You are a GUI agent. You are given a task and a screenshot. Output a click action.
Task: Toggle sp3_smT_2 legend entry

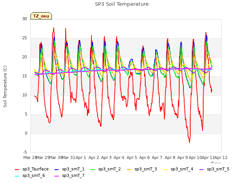click(x=106, y=169)
